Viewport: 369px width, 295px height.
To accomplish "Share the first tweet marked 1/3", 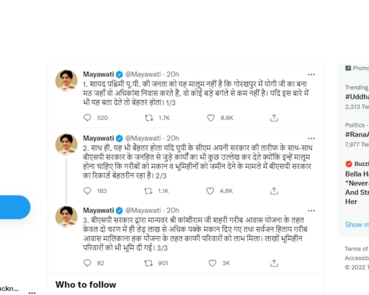I will click(274, 118).
